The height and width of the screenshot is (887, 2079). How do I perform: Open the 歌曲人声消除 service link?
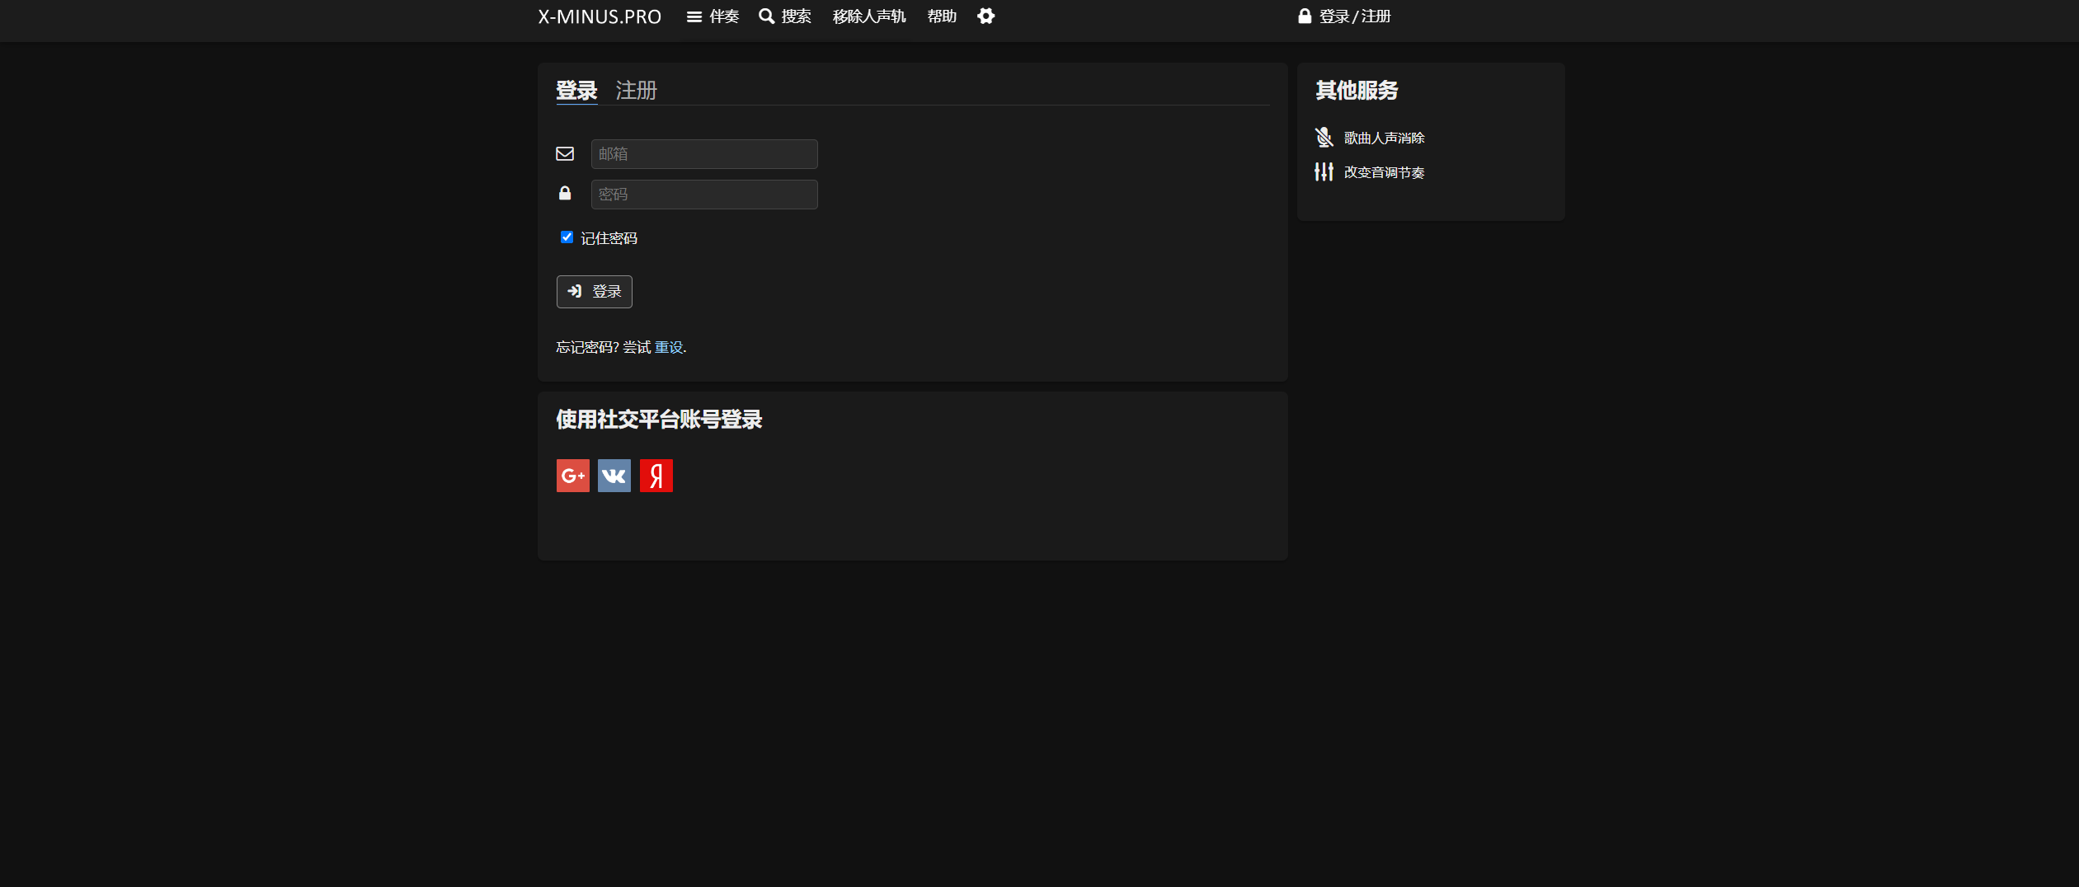[x=1384, y=138]
